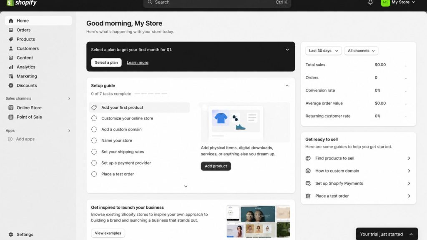The width and height of the screenshot is (427, 240).
Task: Open the All channels dropdown
Action: coord(361,50)
